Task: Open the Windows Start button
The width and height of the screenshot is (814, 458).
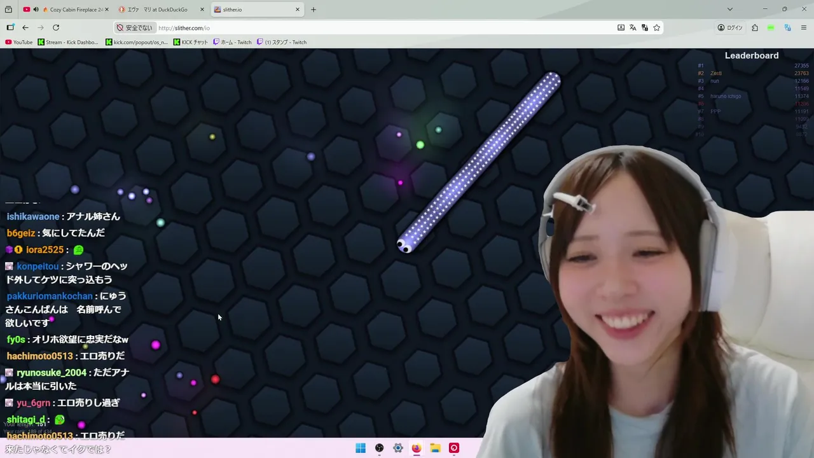Action: [x=361, y=448]
